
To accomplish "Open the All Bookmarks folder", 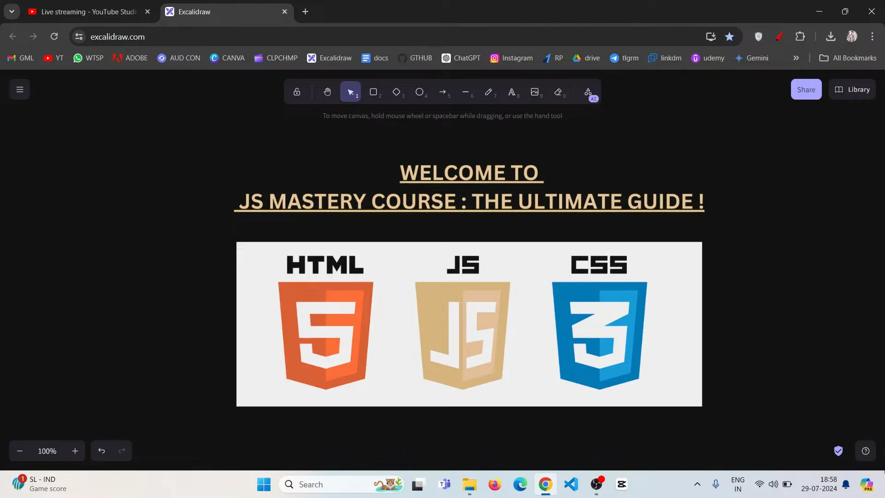I will pos(848,58).
